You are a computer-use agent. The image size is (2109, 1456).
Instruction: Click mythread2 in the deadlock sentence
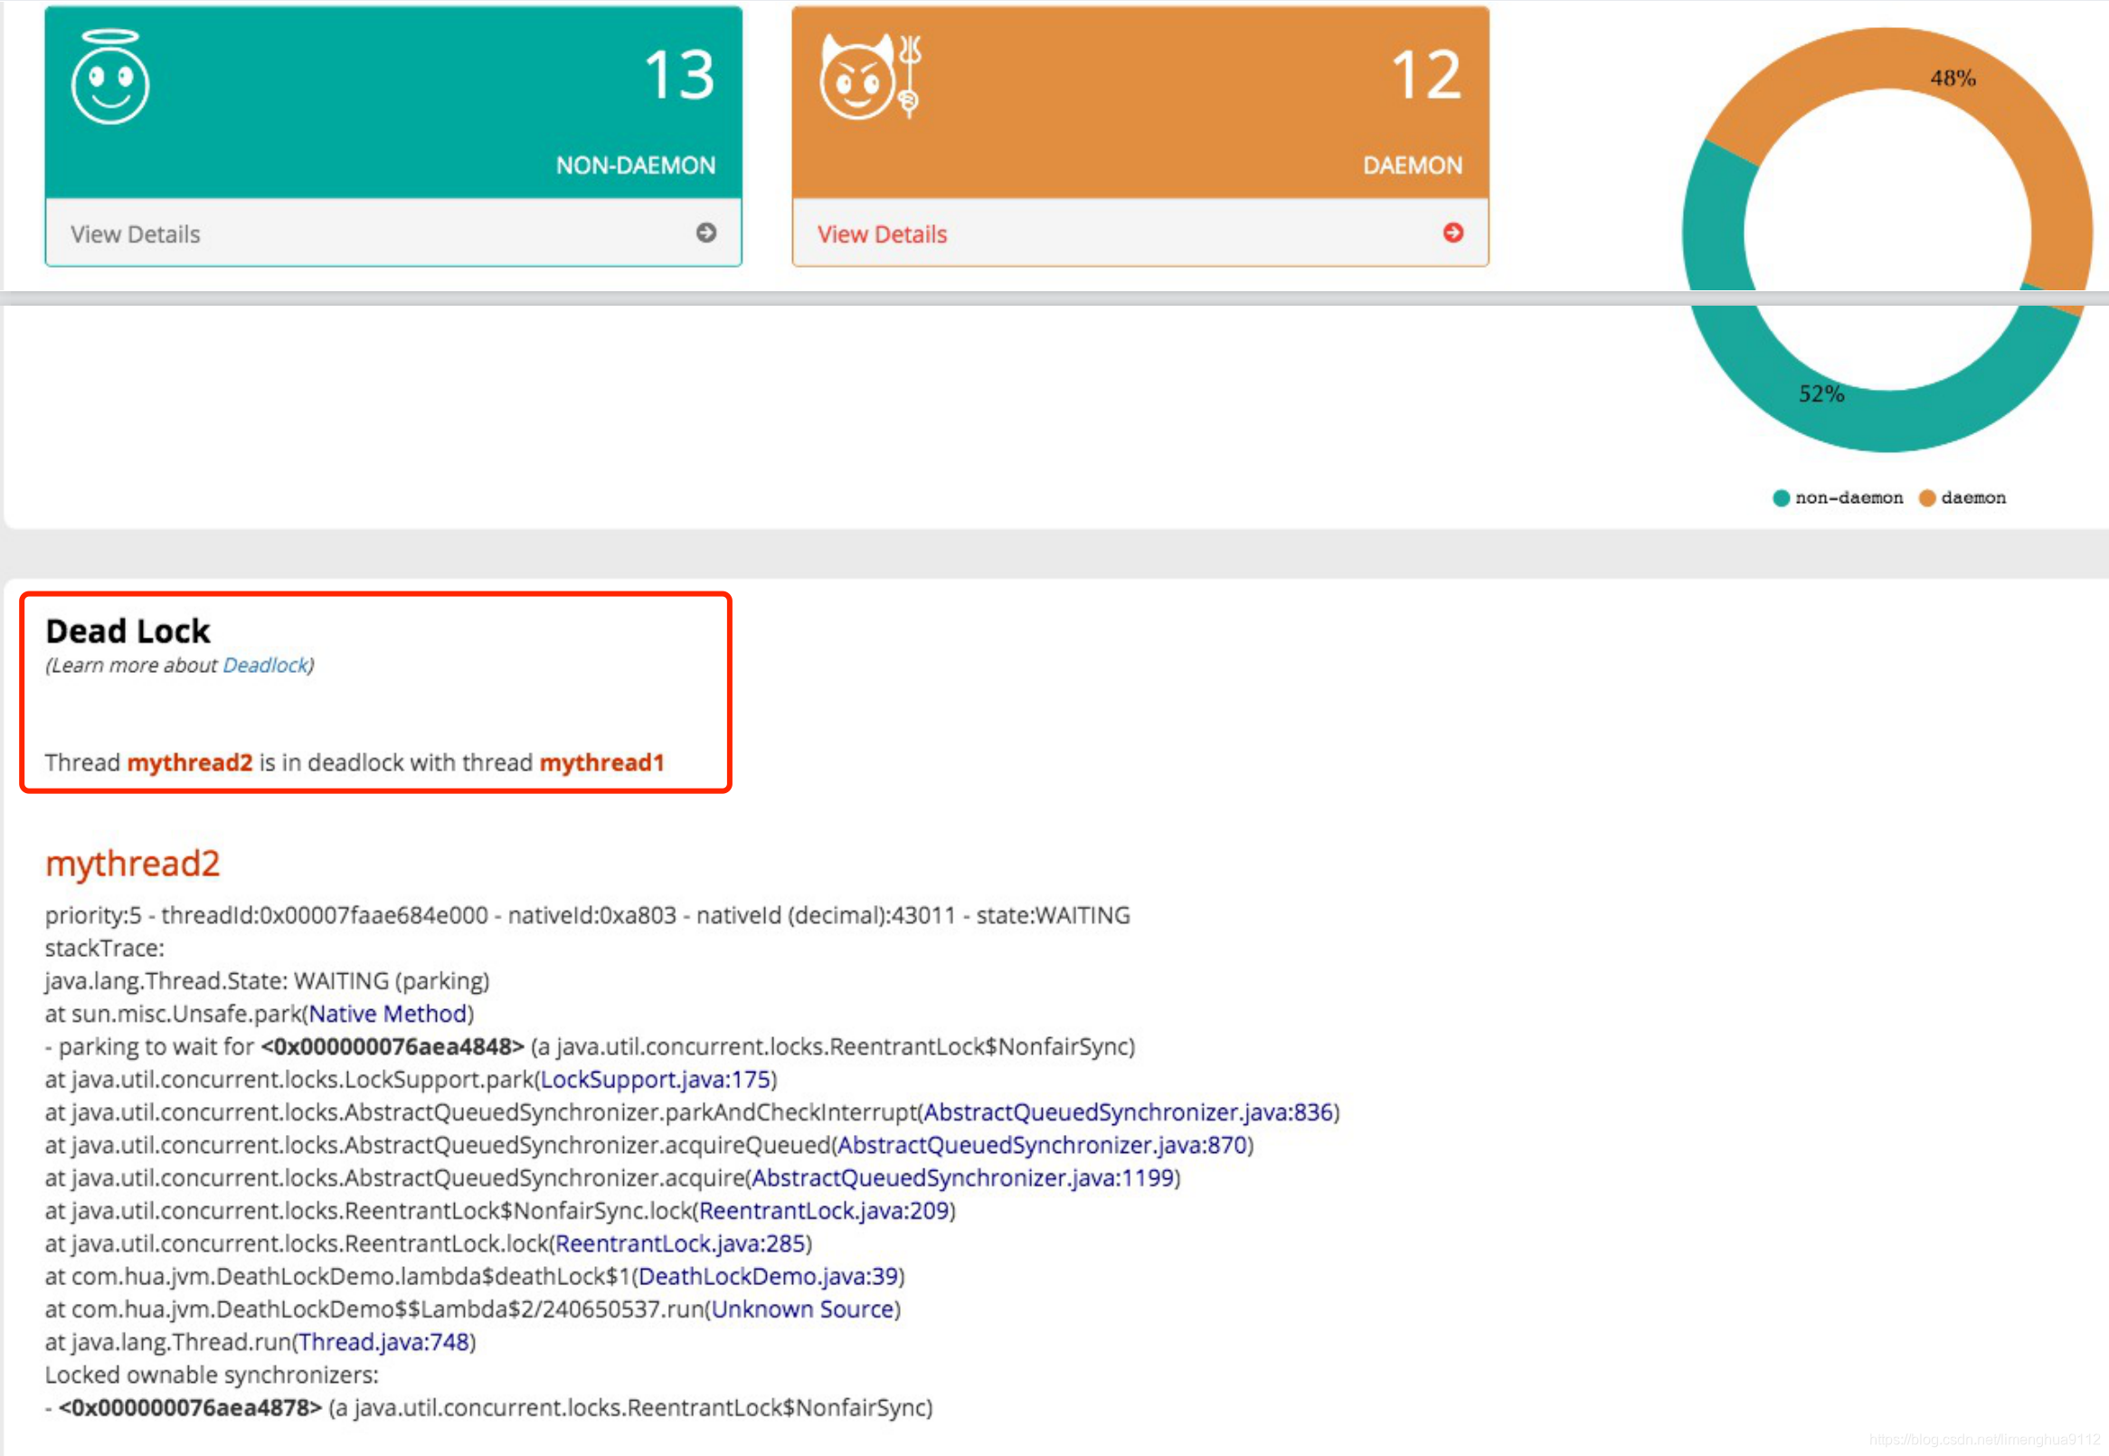189,762
